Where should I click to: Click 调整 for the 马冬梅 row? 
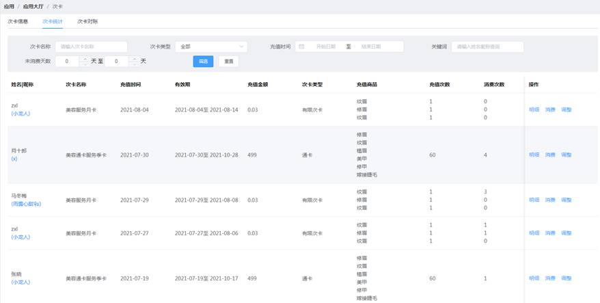point(567,200)
